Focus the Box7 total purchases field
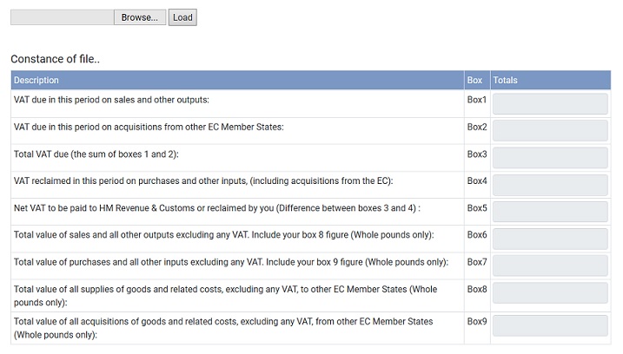This screenshot has height=354, width=623. point(550,265)
